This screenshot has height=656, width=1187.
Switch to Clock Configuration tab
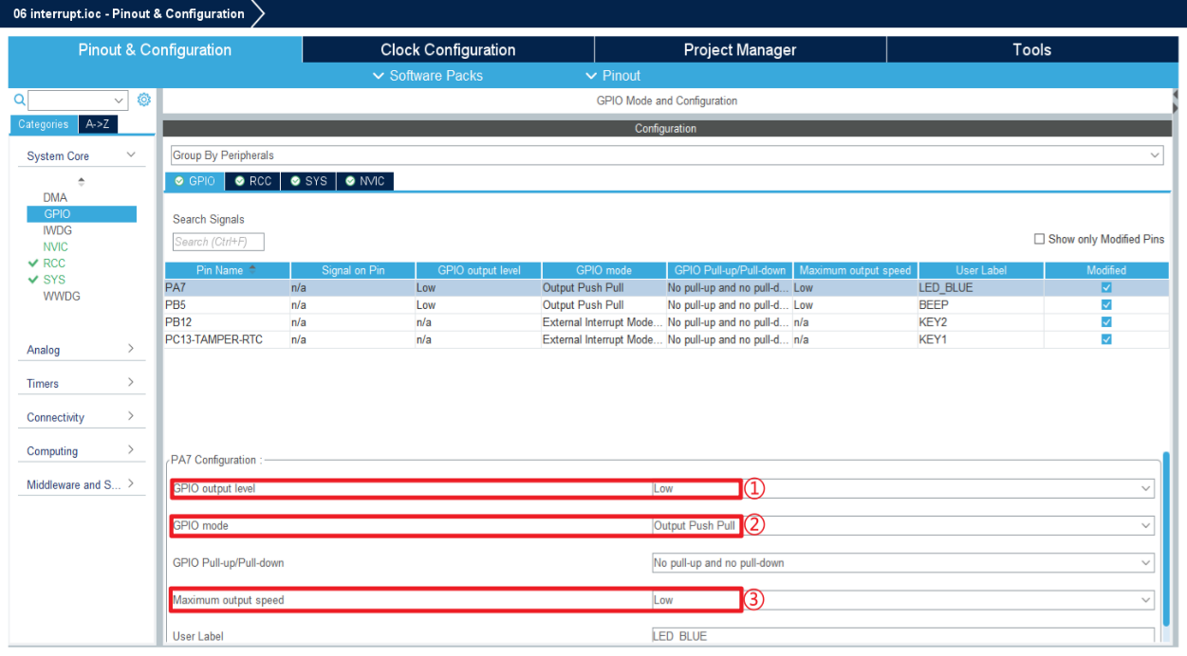point(448,50)
